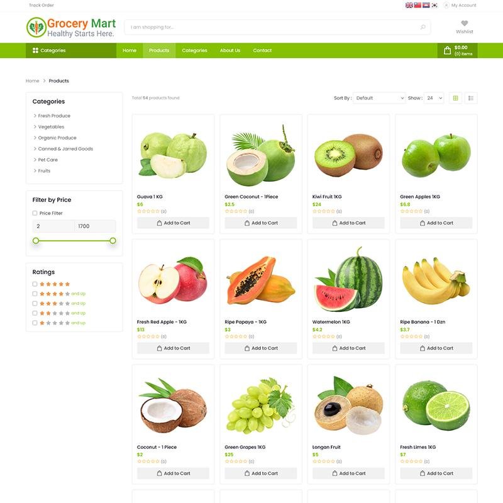Viewport: 503px width, 503px height.
Task: Click the Grocery Mart logo
Action: 71,28
